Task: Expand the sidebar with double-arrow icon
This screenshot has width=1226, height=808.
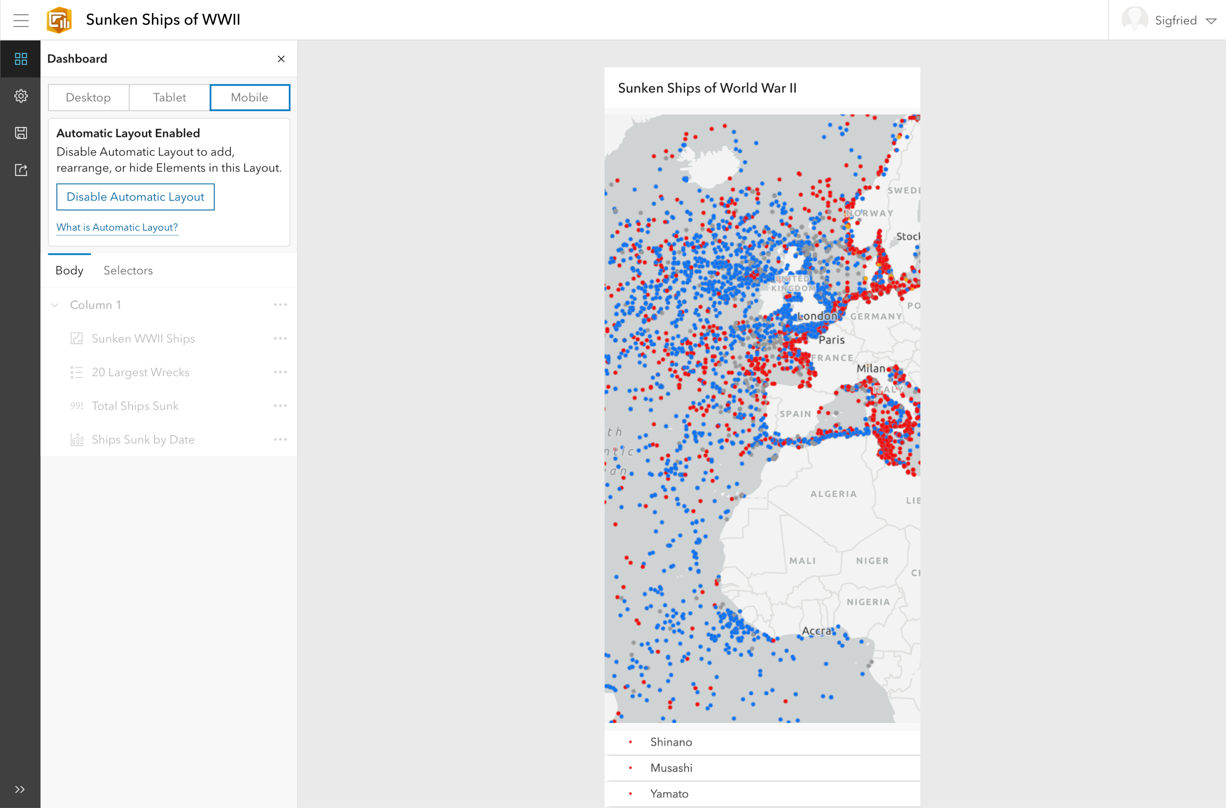Action: [x=20, y=789]
